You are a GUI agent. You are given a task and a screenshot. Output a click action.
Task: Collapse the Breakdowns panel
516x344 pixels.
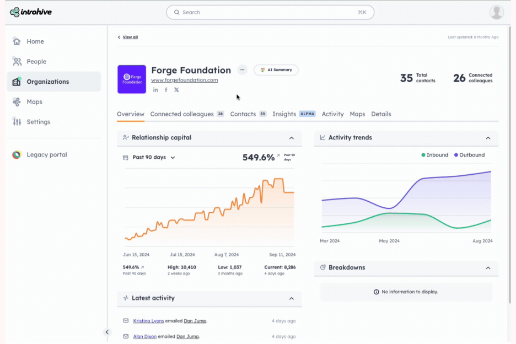[x=488, y=268]
